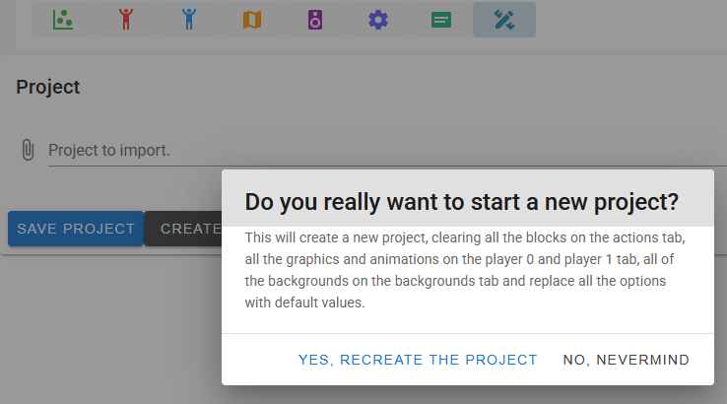The height and width of the screenshot is (404, 727).
Task: Click the paperclip attach file icon
Action: (x=28, y=150)
